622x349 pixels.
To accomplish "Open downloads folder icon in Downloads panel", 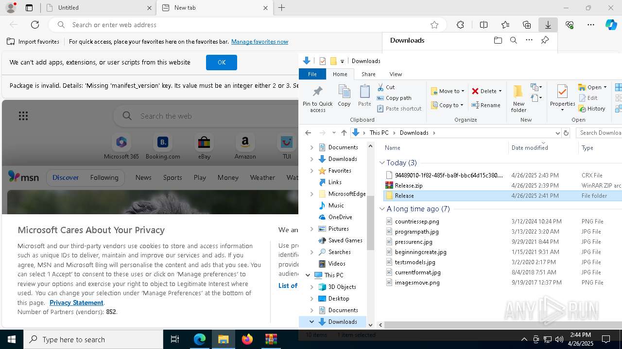I will (x=498, y=40).
